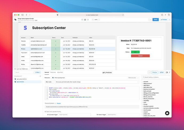Switch to the Response tab
Screen dimensions: 184x130
[53, 72]
